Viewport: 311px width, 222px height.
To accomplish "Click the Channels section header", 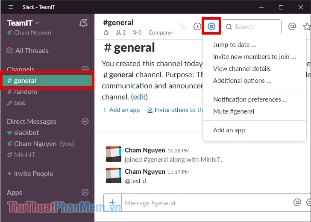I will [21, 69].
